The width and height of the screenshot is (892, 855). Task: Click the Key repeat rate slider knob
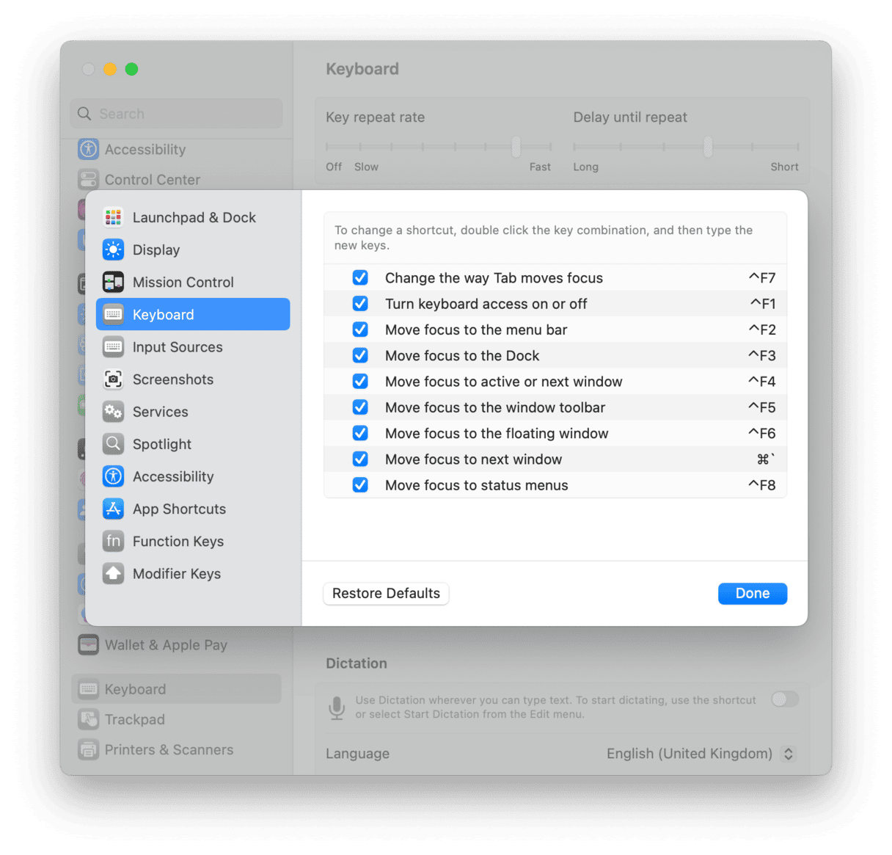tap(516, 147)
